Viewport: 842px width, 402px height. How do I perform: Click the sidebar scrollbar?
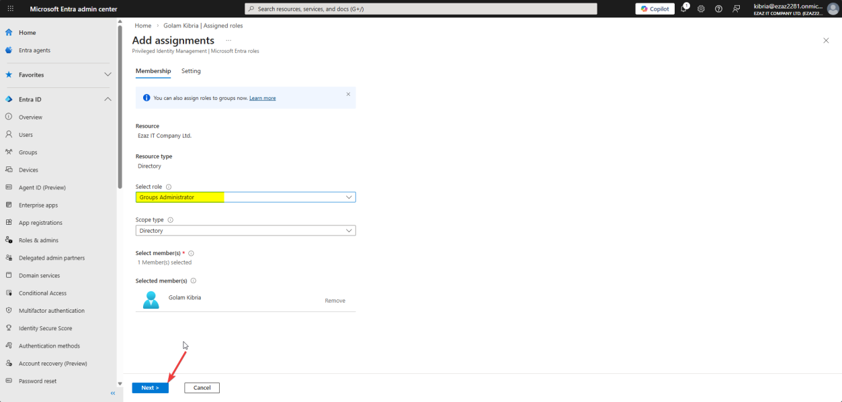(120, 107)
